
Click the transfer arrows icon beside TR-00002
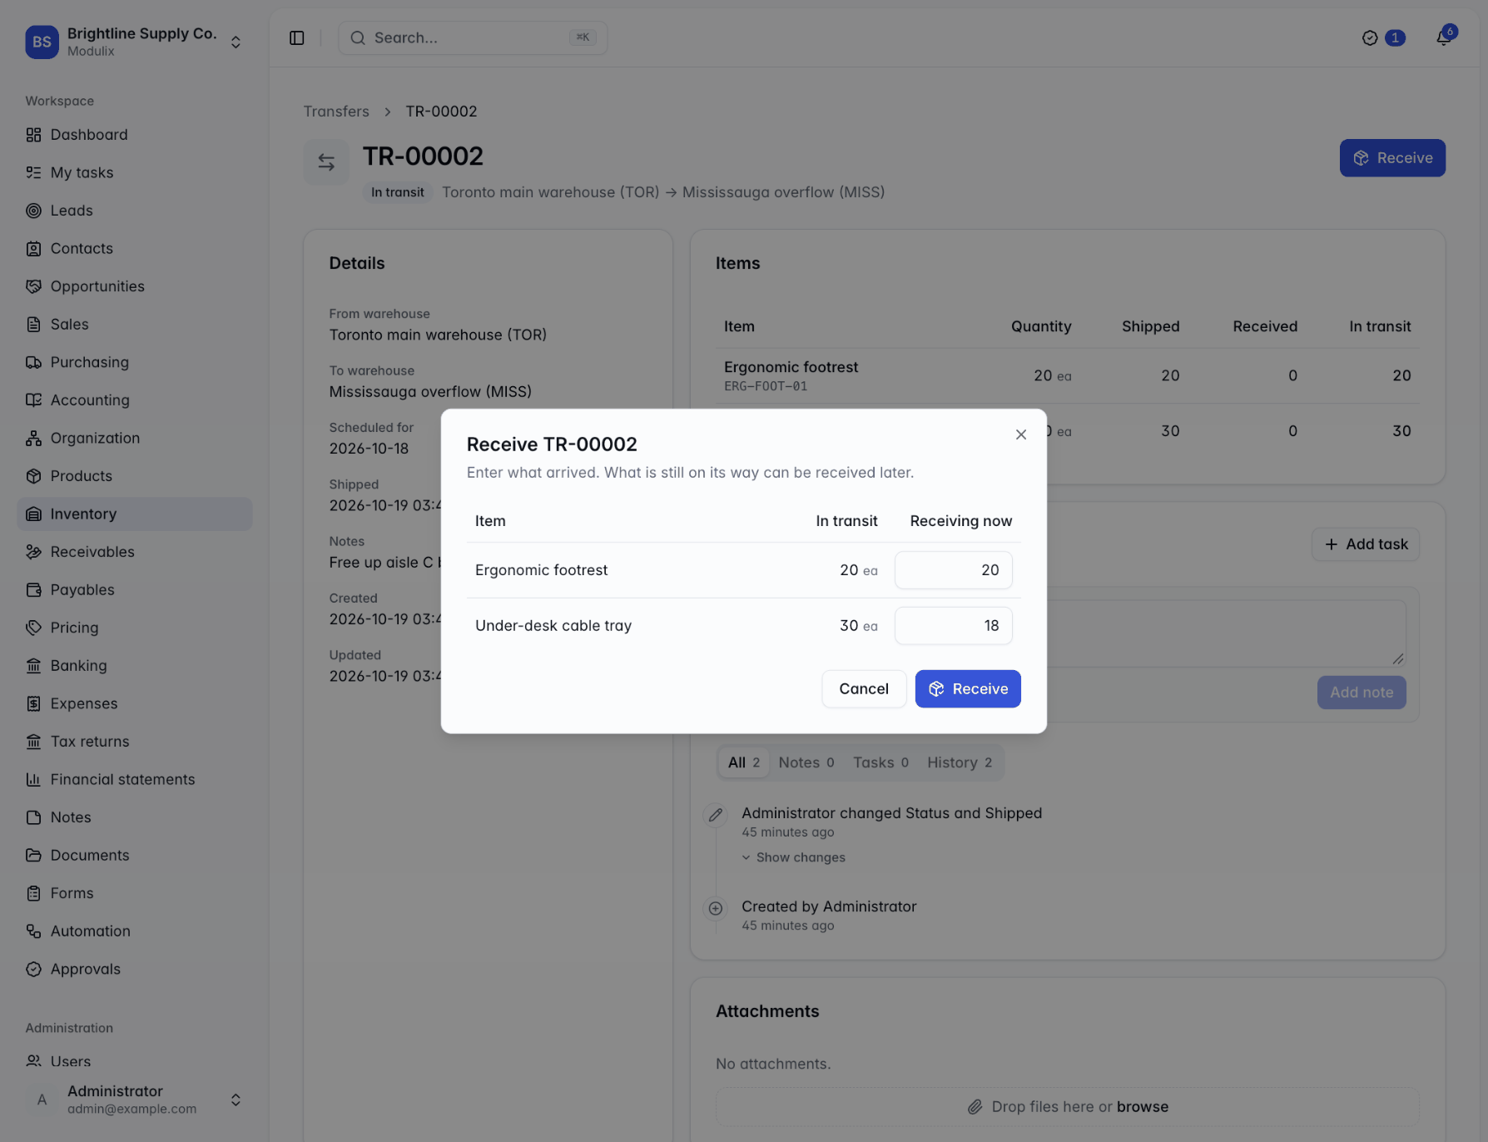(326, 161)
